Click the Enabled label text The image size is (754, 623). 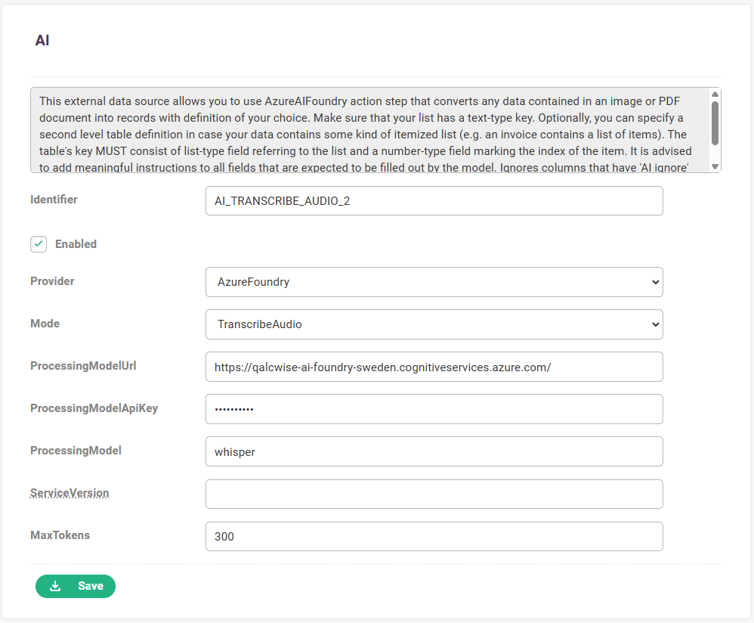tap(76, 244)
